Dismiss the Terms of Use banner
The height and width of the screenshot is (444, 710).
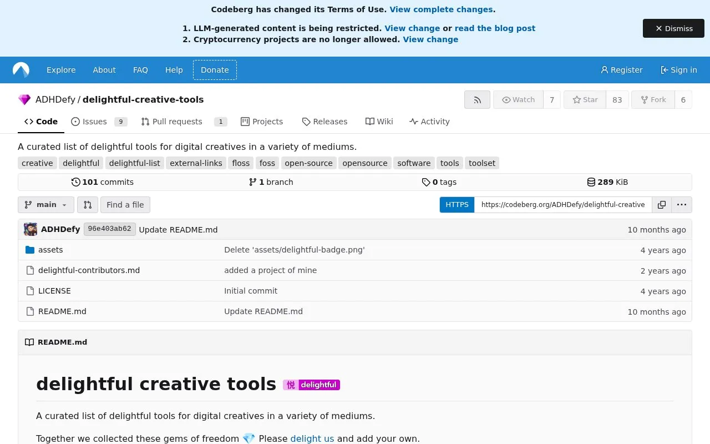pyautogui.click(x=673, y=28)
